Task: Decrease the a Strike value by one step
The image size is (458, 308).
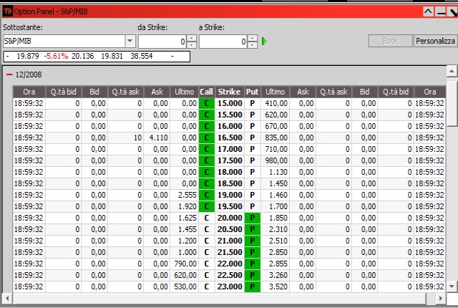Action: [x=252, y=45]
